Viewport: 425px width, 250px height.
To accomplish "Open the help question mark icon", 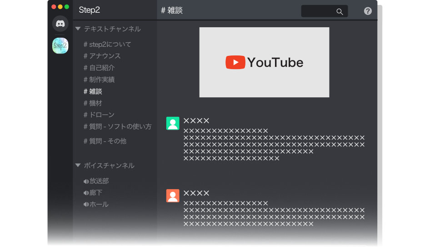I will (368, 11).
